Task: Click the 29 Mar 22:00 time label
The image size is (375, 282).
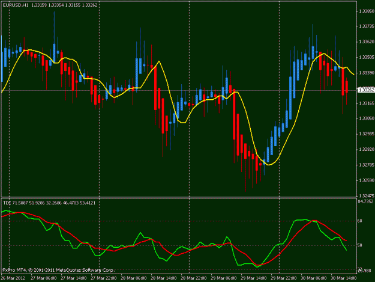Action: pos(284,278)
